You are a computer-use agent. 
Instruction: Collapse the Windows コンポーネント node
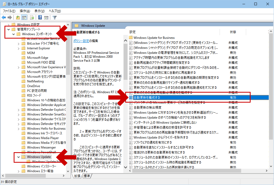(x=13, y=34)
